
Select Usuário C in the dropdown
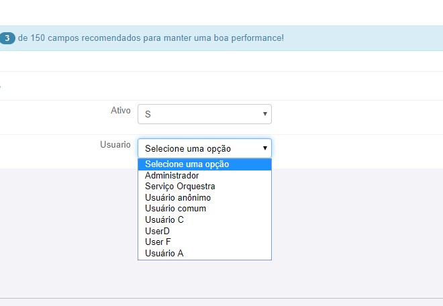tap(164, 219)
